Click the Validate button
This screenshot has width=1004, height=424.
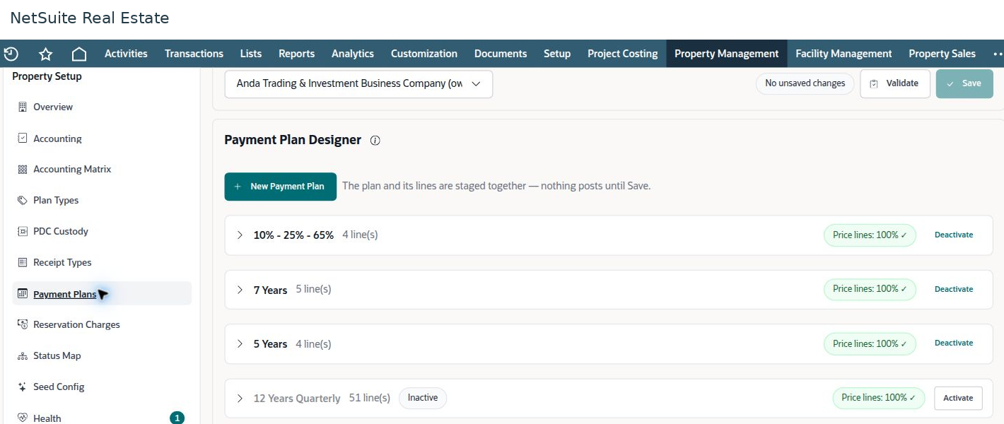(x=895, y=83)
